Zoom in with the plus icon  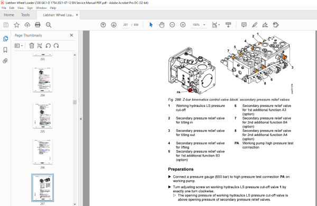[x=183, y=25]
